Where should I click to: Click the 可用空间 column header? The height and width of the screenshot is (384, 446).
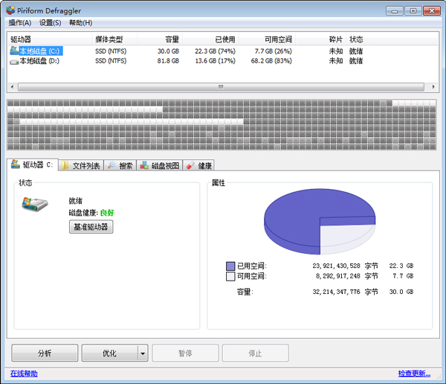tap(268, 39)
